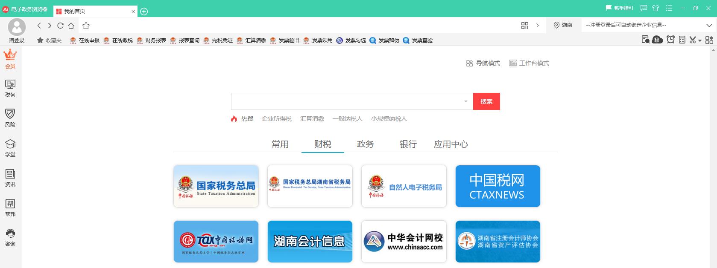Open the alarm clock reminder icon

[670, 40]
